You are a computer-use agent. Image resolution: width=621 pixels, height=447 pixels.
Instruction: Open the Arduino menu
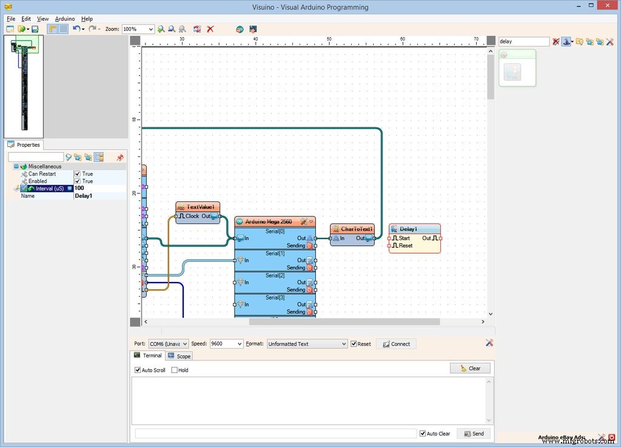pyautogui.click(x=65, y=19)
